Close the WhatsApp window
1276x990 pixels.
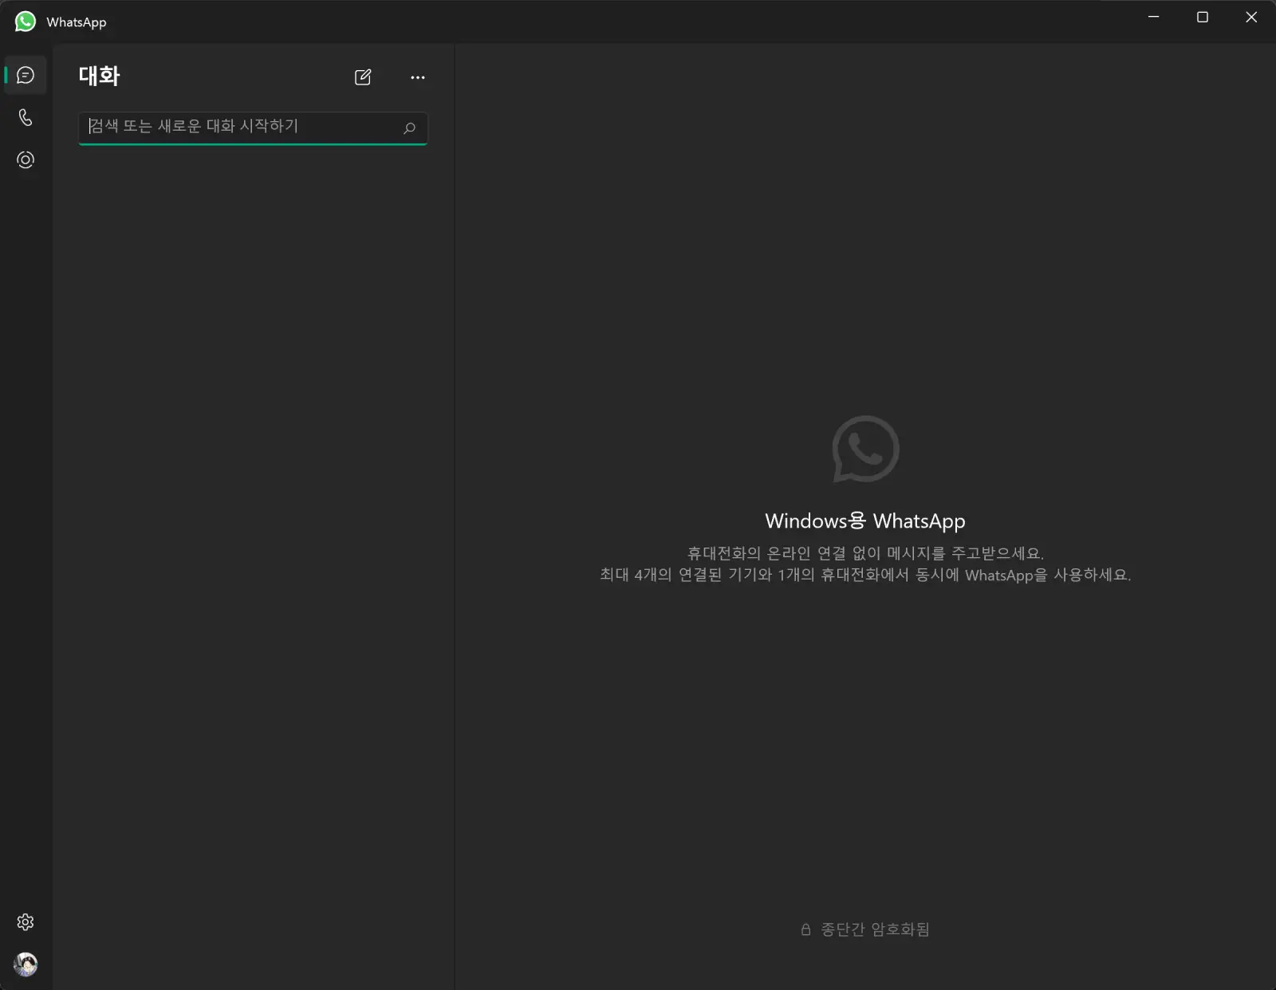click(x=1251, y=17)
